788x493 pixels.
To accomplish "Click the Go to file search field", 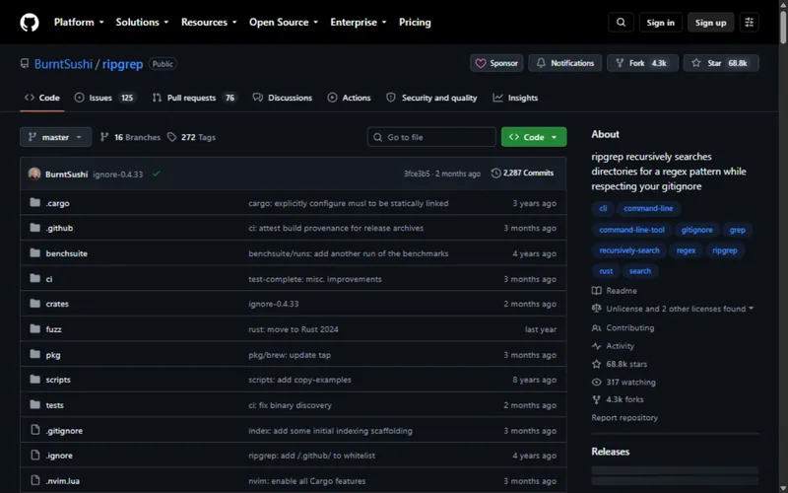I will [x=431, y=137].
